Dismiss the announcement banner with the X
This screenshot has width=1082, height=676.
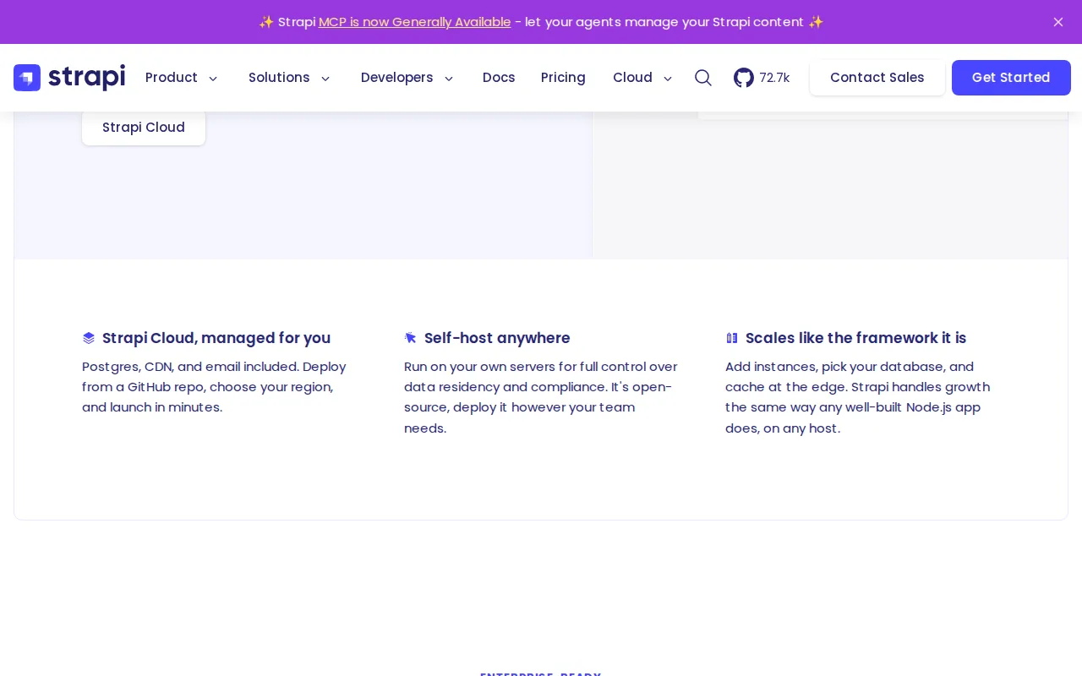(1058, 22)
